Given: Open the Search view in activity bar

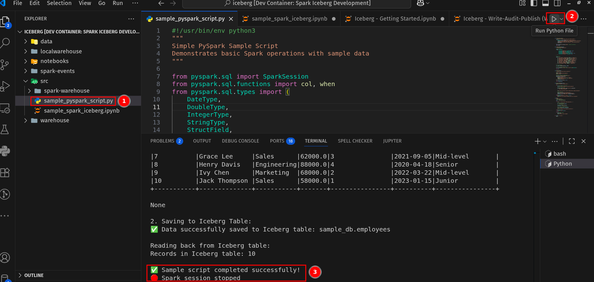Looking at the screenshot, I should pyautogui.click(x=5, y=43).
